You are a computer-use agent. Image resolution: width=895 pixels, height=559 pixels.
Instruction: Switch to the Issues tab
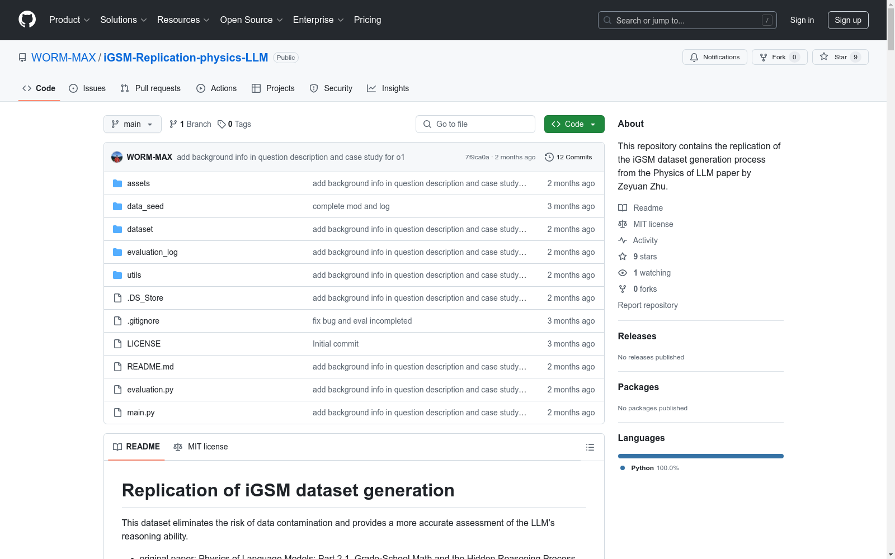point(87,88)
